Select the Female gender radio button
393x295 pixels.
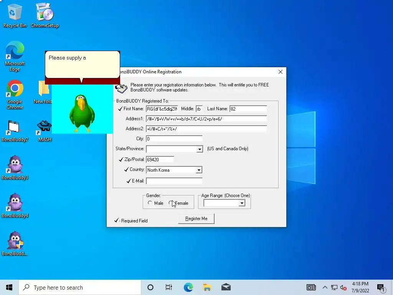pos(171,203)
